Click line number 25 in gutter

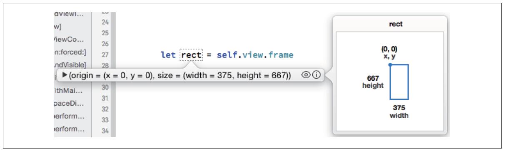pyautogui.click(x=105, y=32)
